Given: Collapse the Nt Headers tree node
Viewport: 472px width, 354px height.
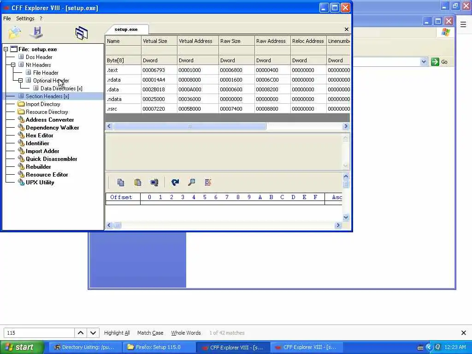Looking at the screenshot, I should [x=13, y=65].
